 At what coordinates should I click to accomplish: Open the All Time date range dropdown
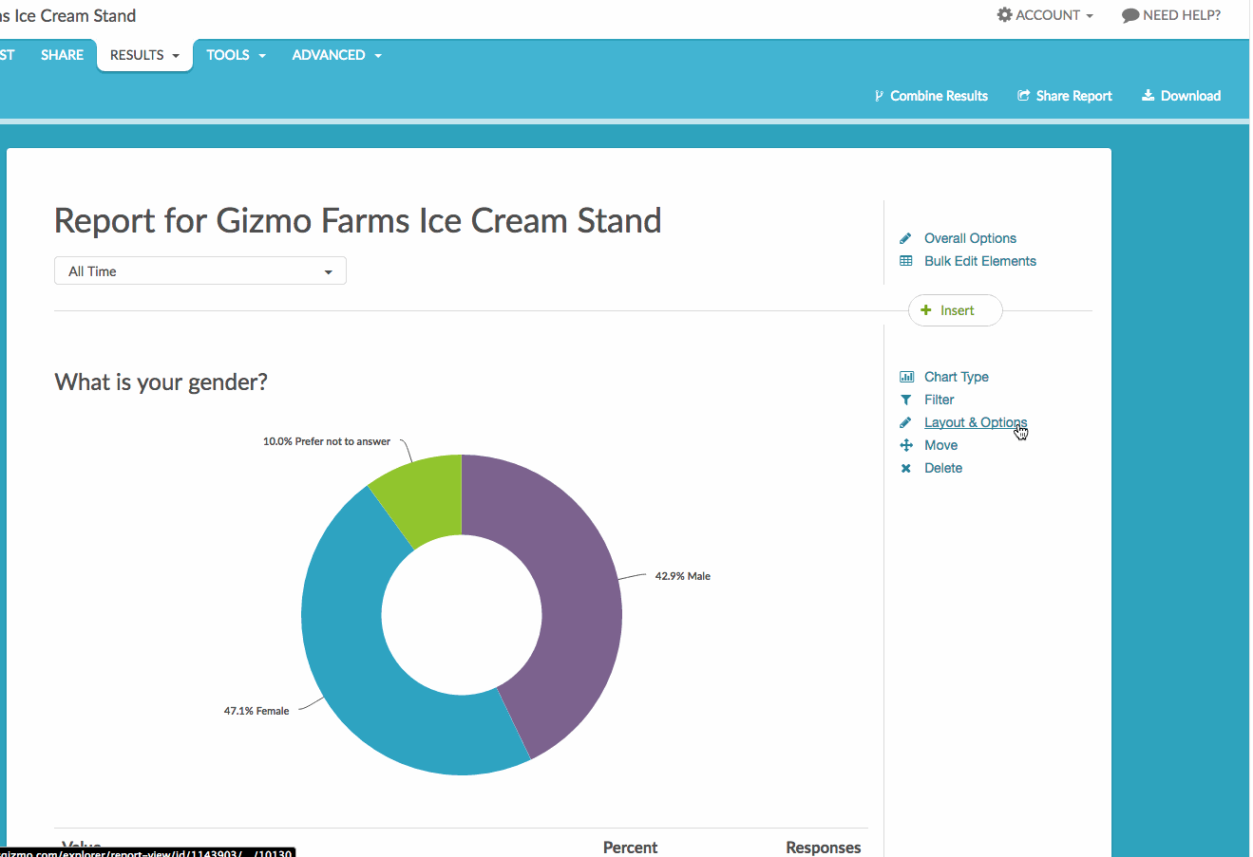coord(200,270)
